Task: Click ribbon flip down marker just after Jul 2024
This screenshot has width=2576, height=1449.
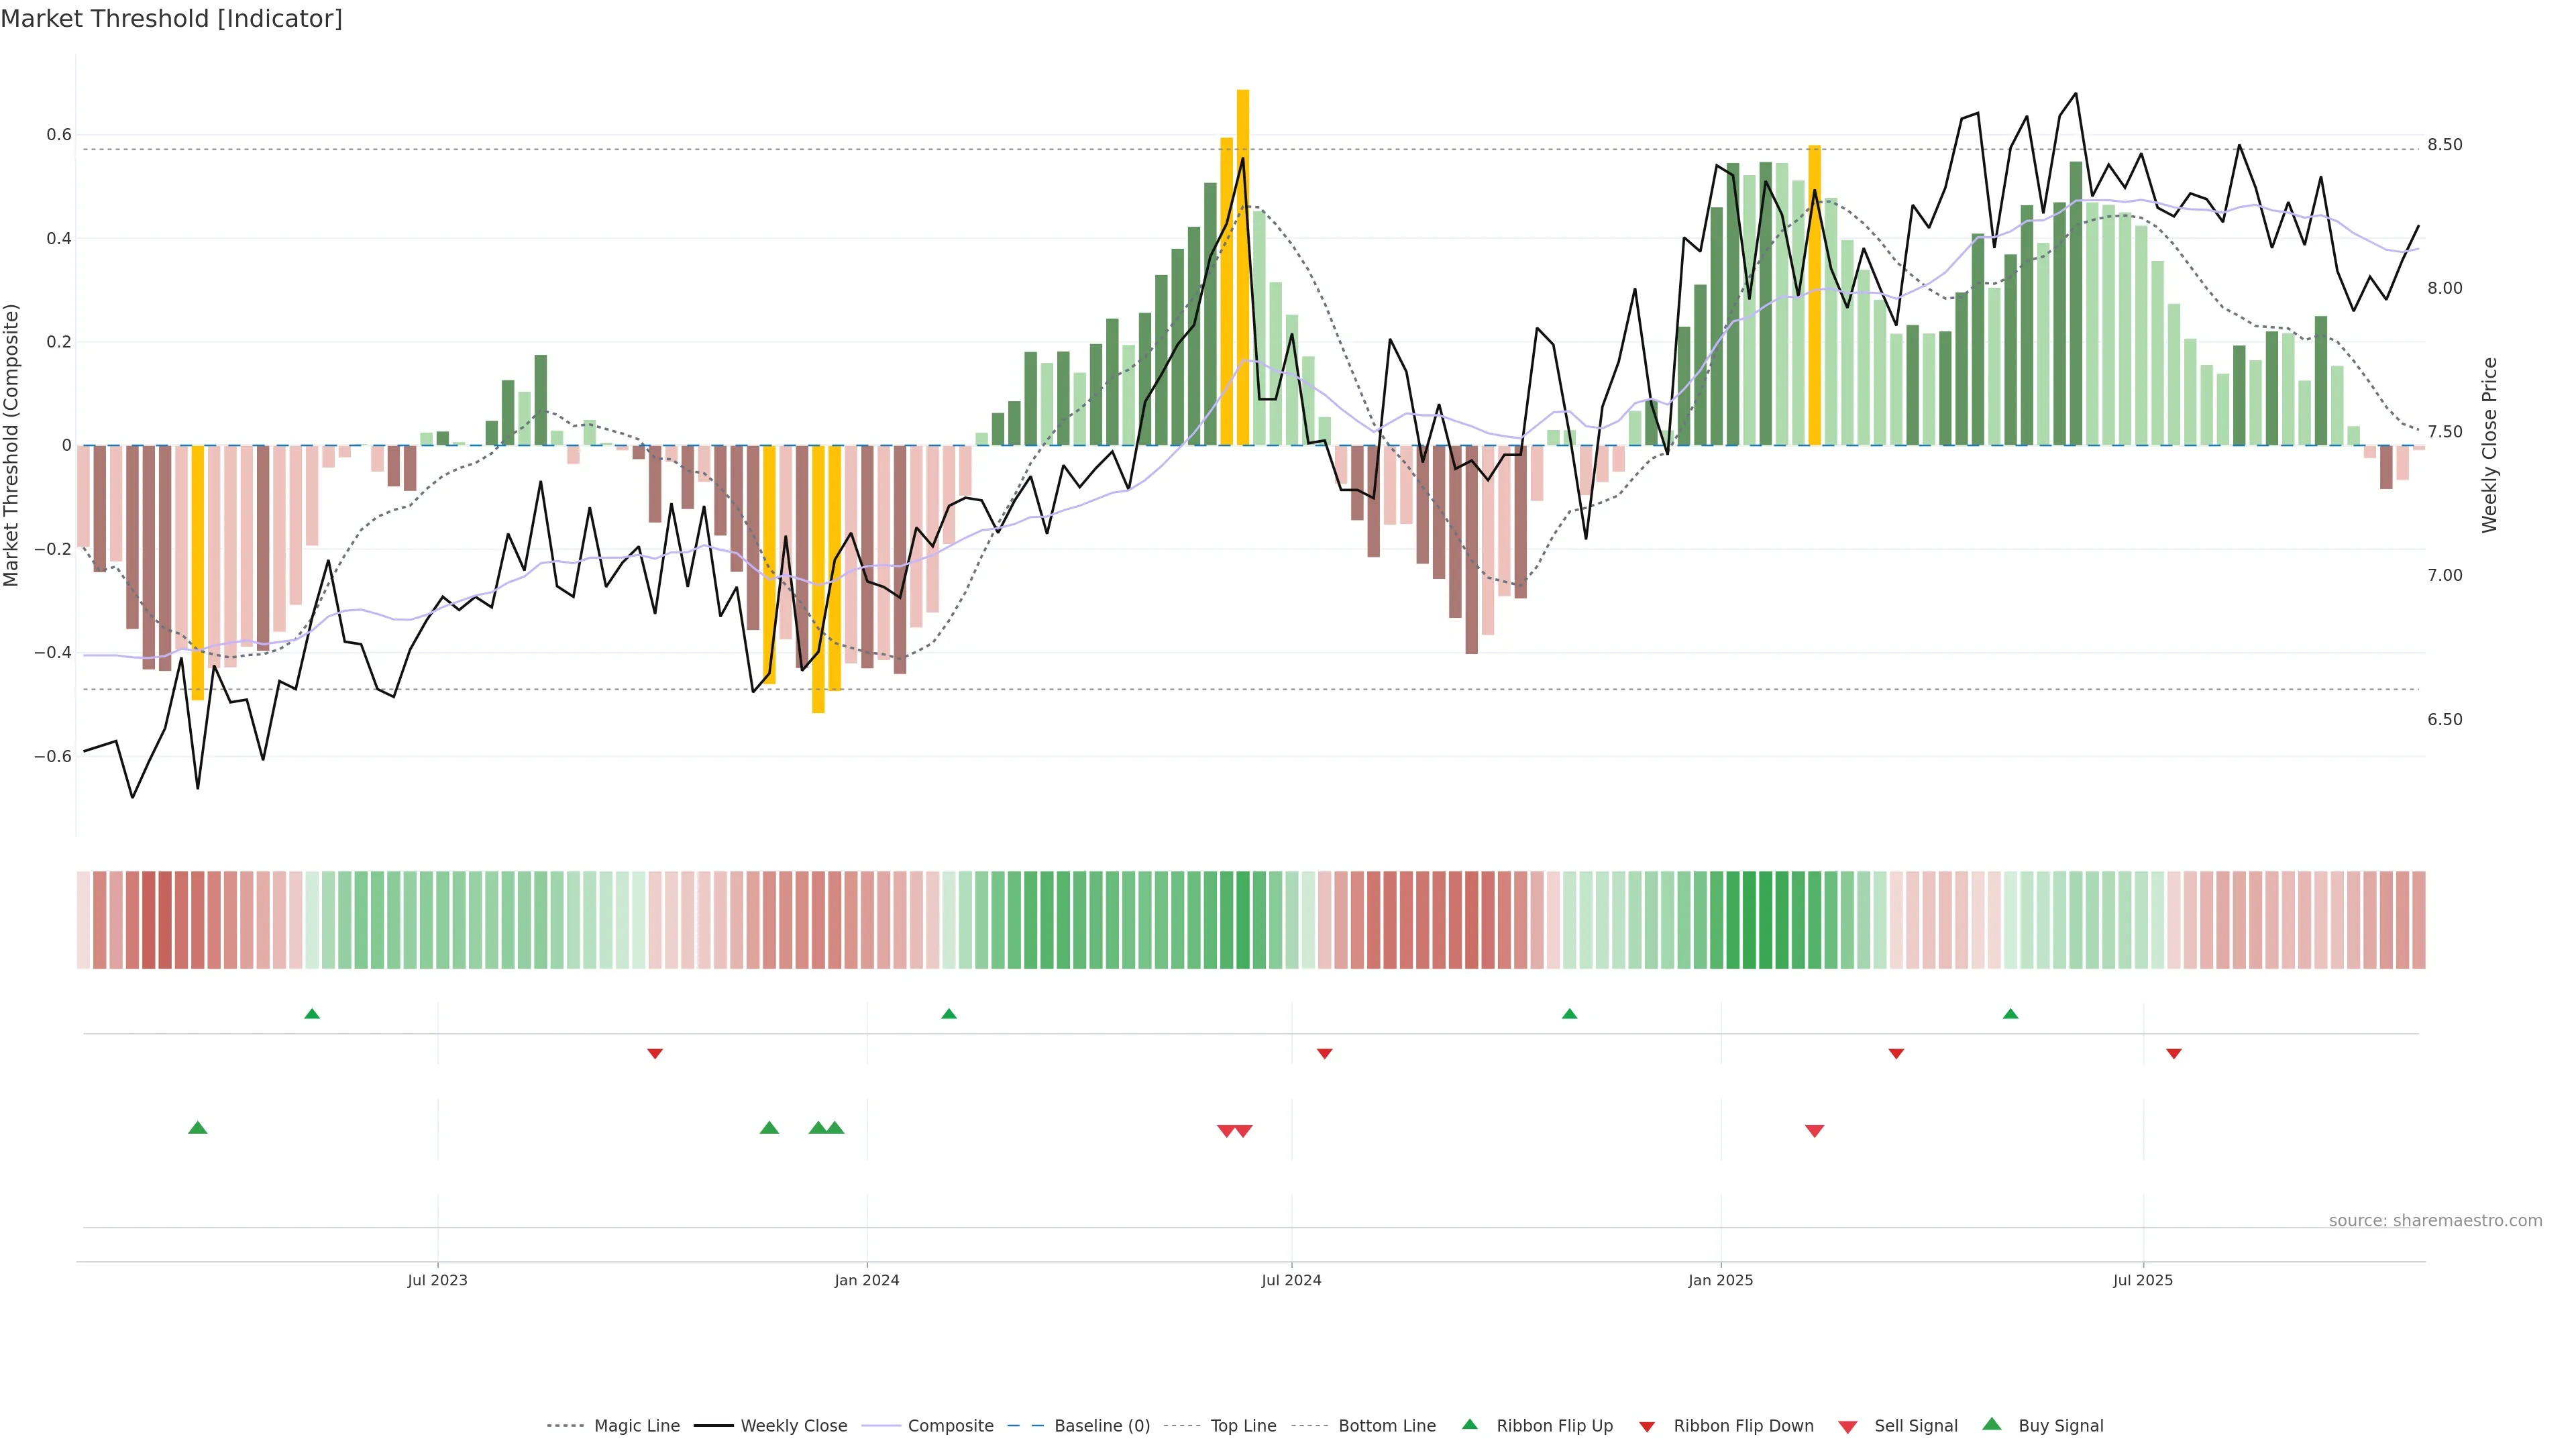Action: point(1324,1054)
